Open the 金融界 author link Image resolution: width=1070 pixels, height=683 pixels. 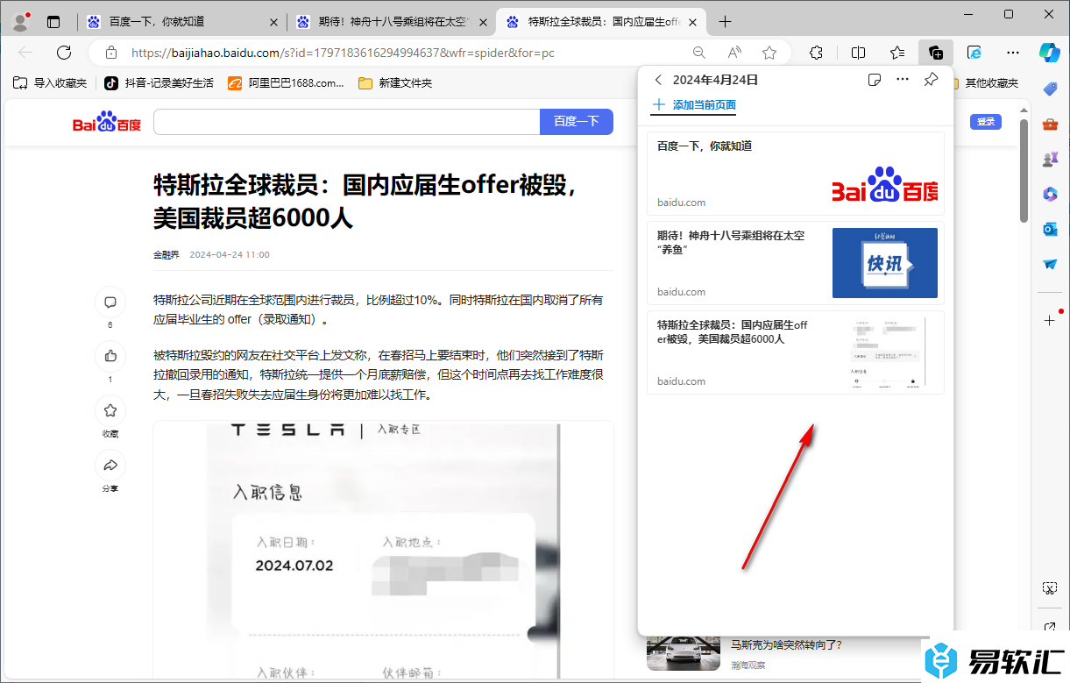coord(167,255)
